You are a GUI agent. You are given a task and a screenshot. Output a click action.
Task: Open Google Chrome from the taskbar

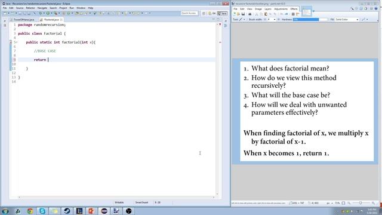[30, 211]
